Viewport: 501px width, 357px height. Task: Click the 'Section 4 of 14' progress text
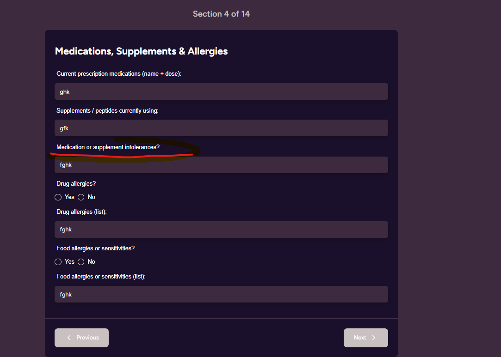coord(221,14)
